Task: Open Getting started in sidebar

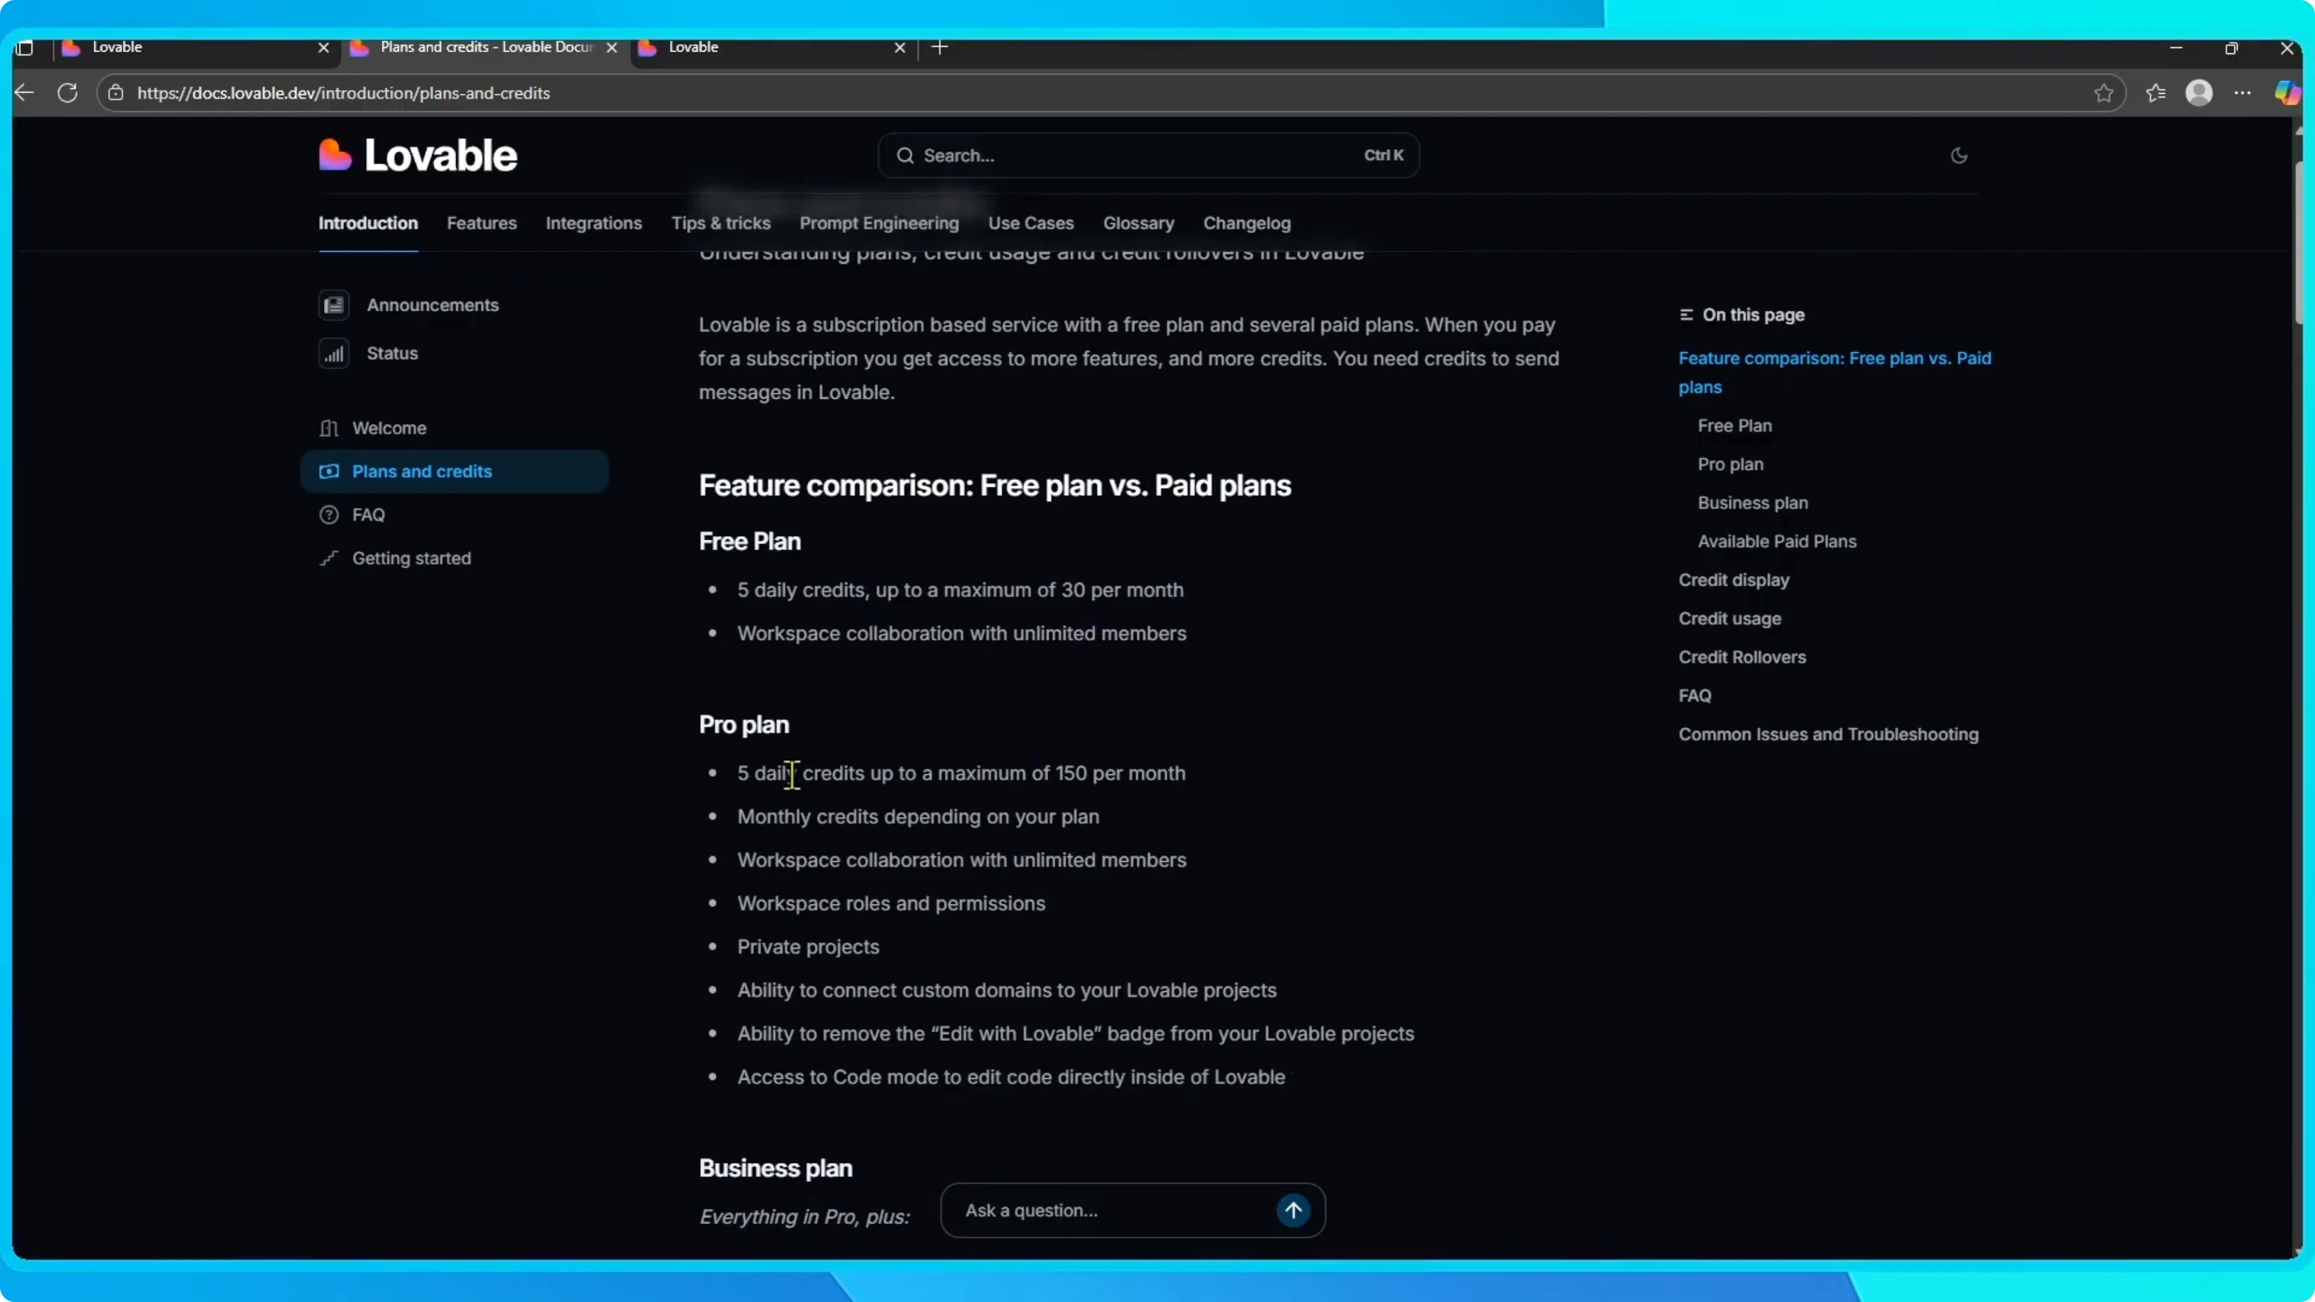Action: [x=411, y=558]
